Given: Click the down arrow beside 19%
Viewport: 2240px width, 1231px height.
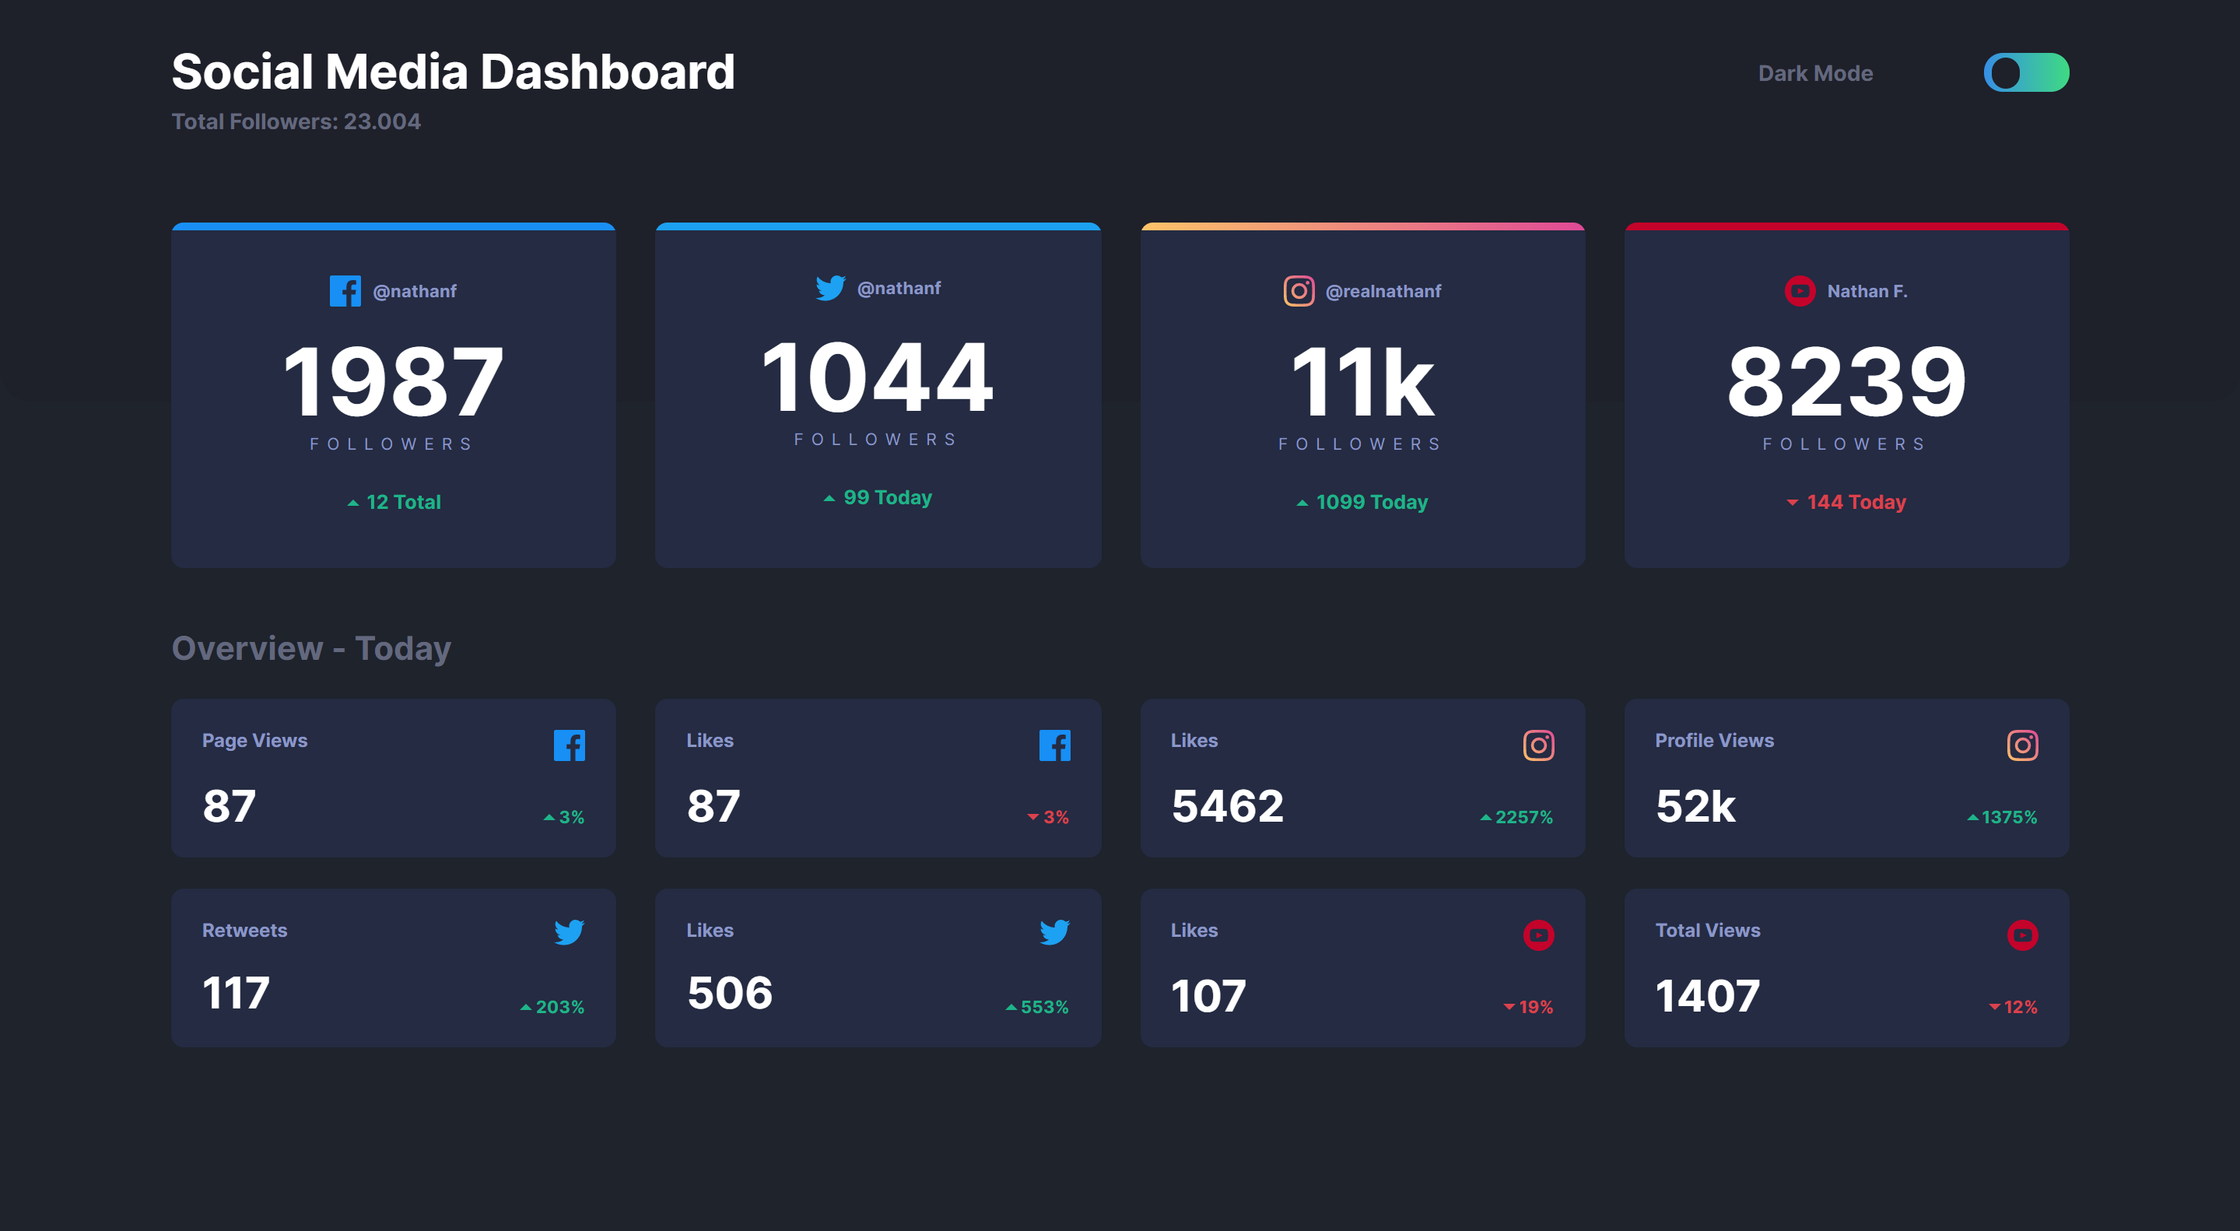Looking at the screenshot, I should click(x=1509, y=1007).
